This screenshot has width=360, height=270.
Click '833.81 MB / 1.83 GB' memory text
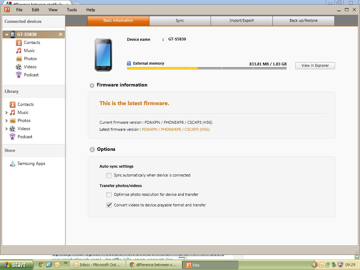(268, 64)
